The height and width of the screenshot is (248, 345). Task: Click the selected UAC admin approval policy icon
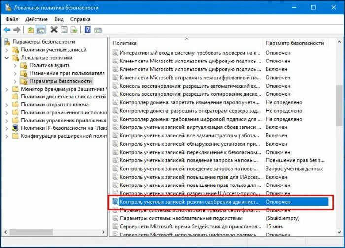(115, 202)
